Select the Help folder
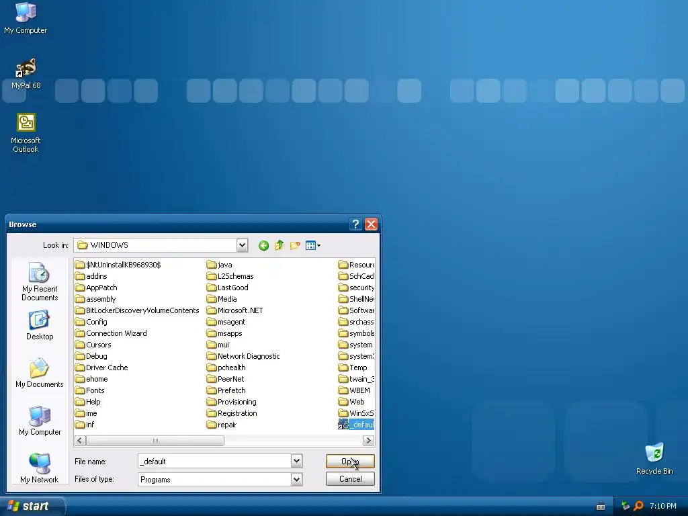Image resolution: width=688 pixels, height=516 pixels. click(x=88, y=402)
